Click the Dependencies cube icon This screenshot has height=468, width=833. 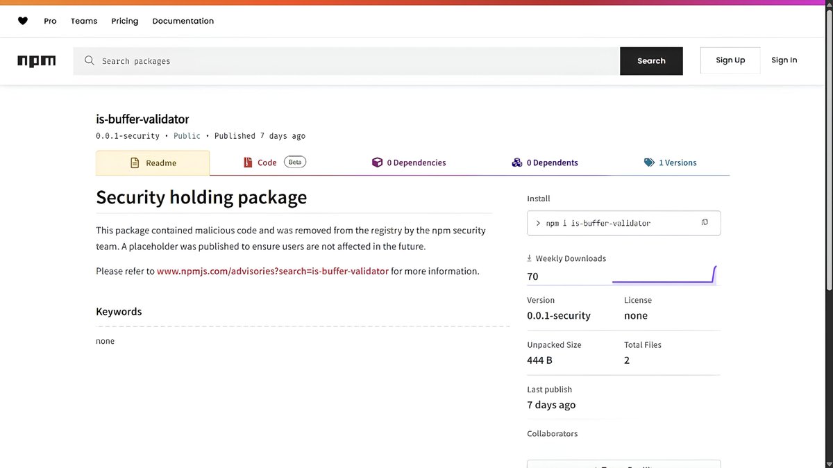pos(377,162)
